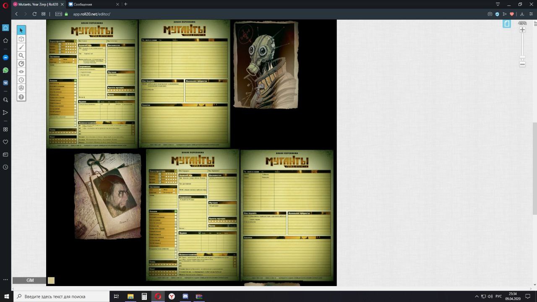Select the arrow Select-and-Move tool
This screenshot has width=537, height=302.
(x=21, y=30)
